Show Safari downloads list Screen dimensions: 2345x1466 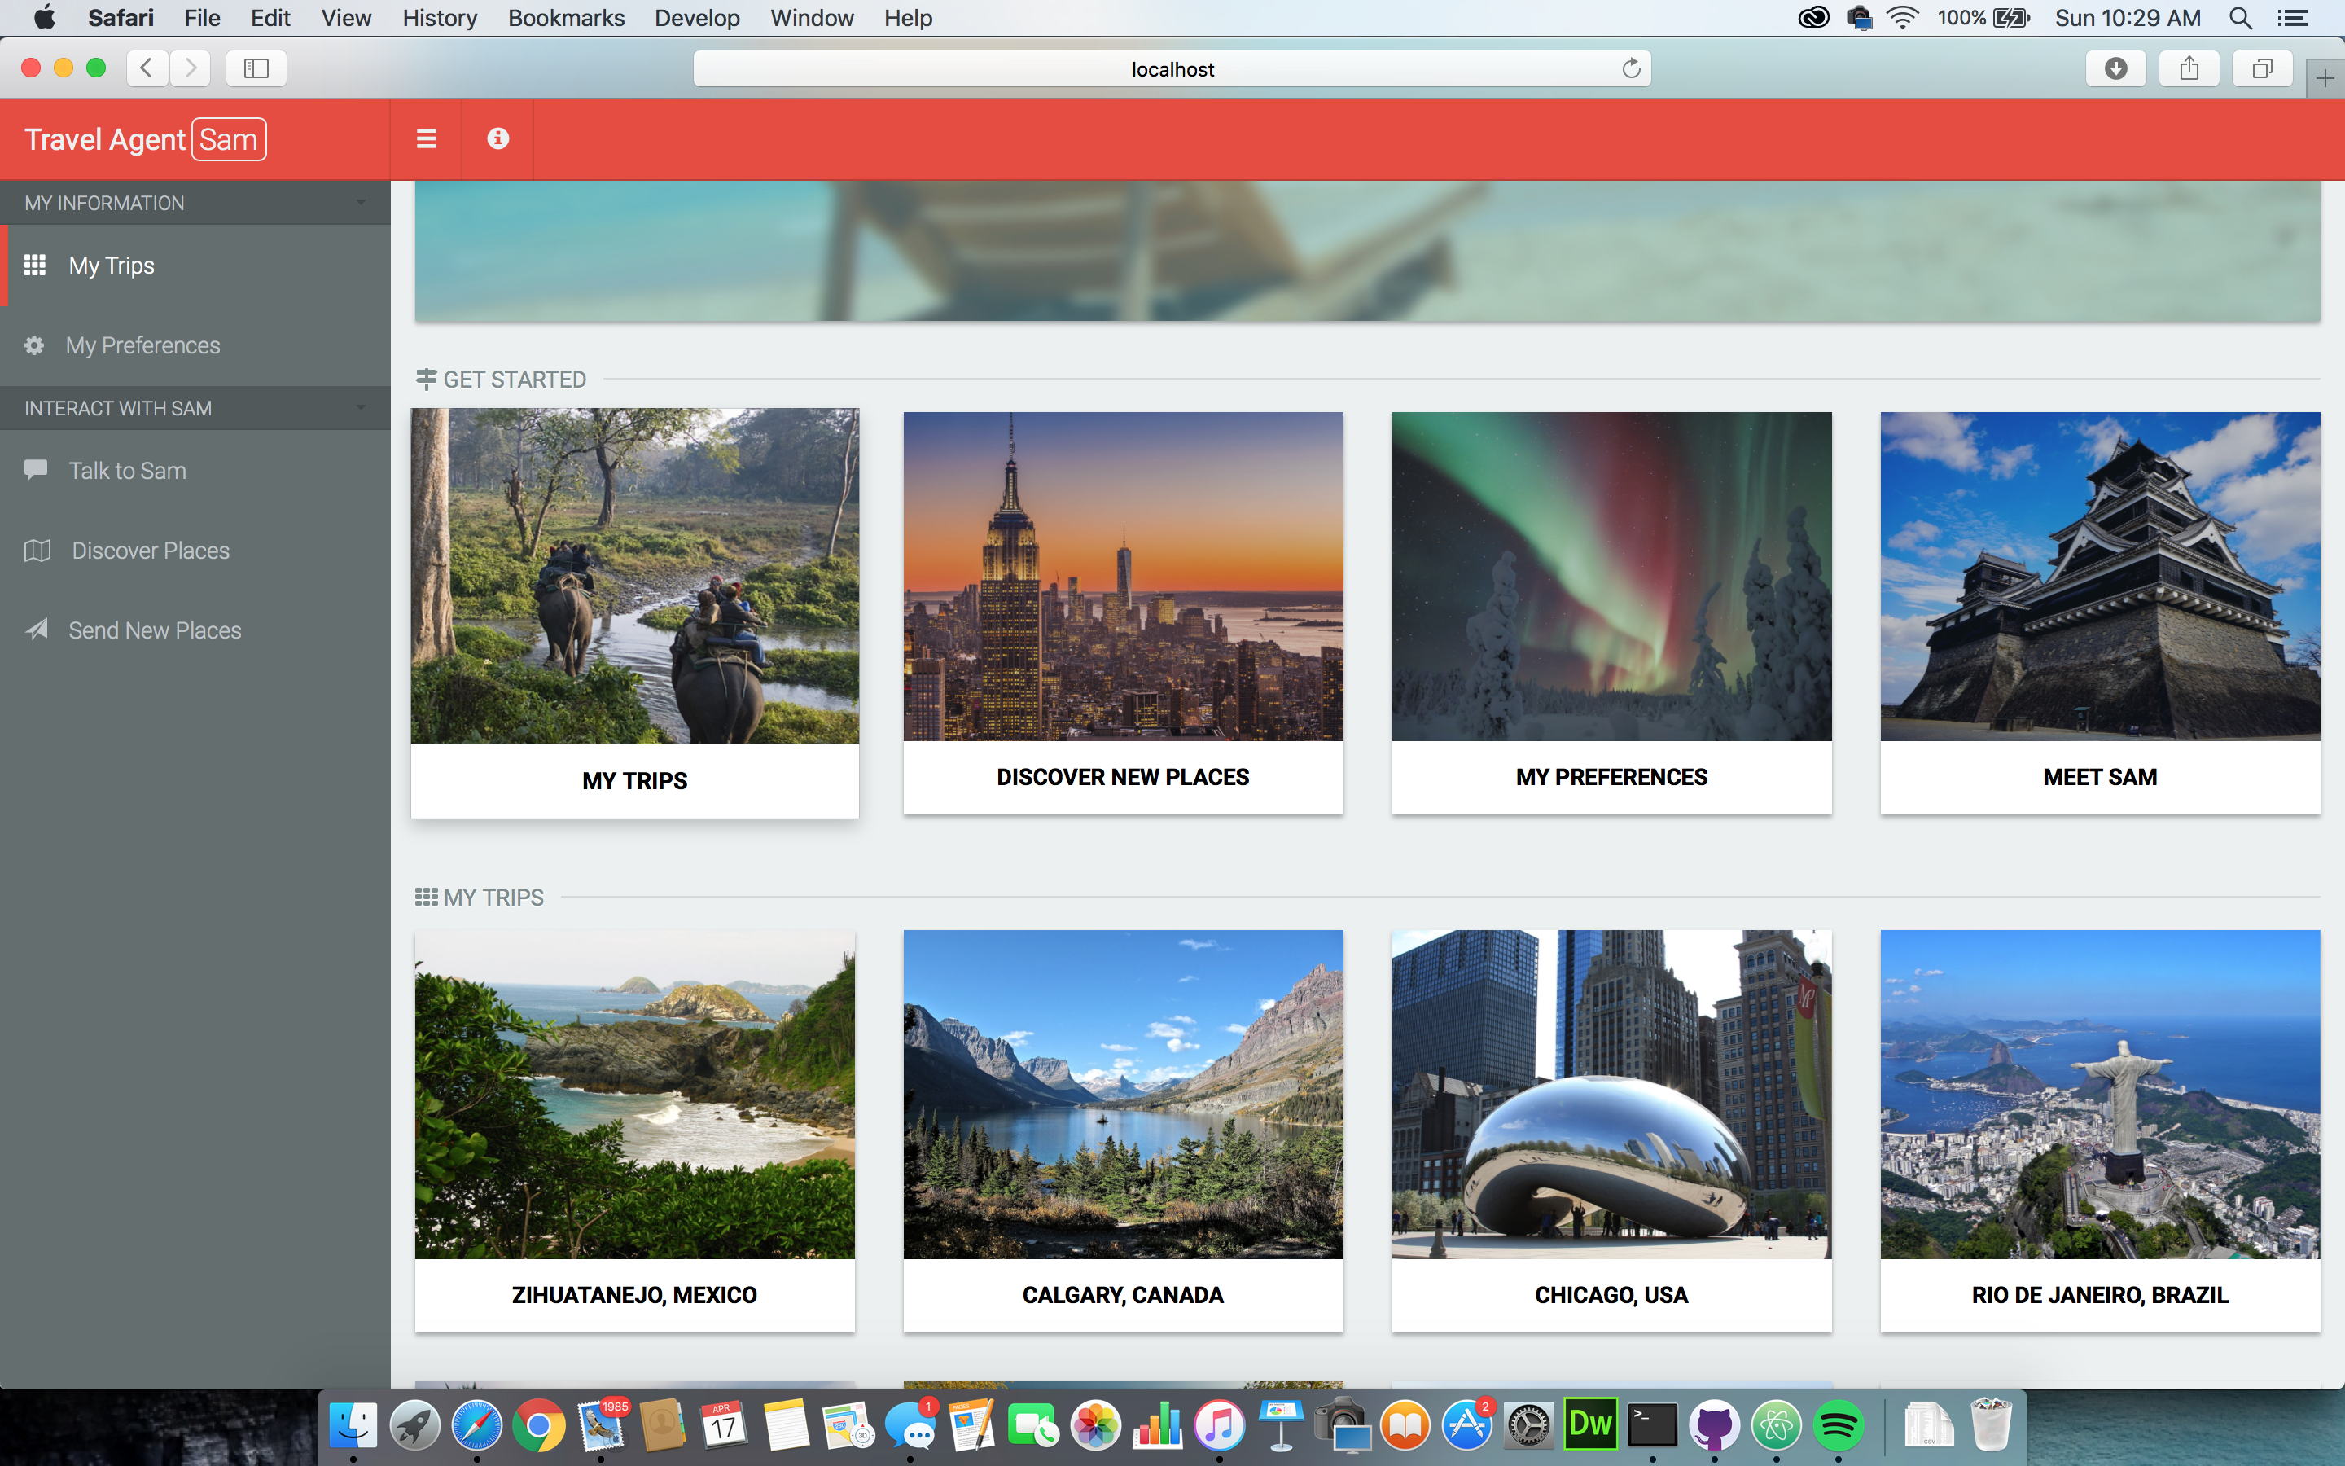(2115, 68)
